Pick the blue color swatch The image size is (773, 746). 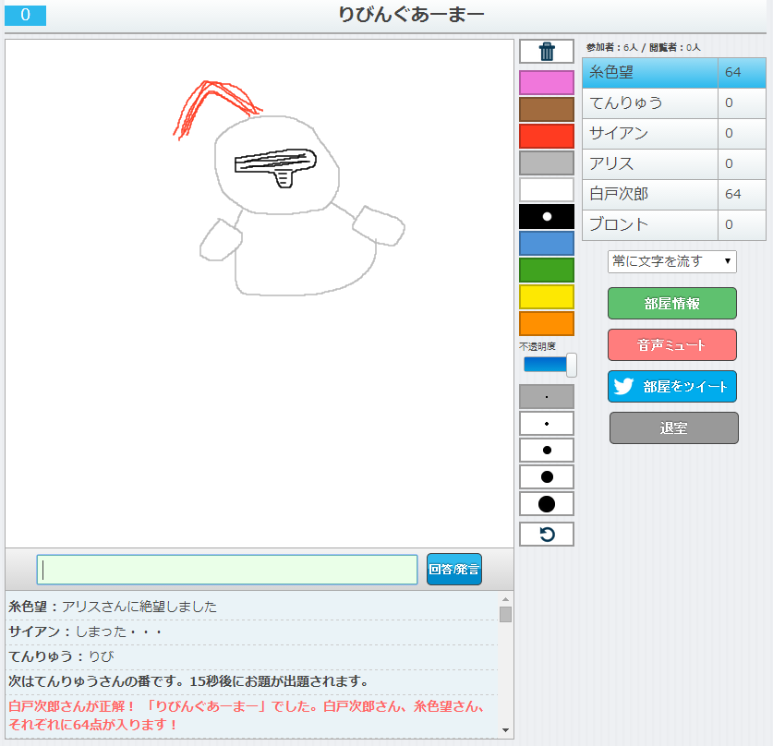[546, 243]
